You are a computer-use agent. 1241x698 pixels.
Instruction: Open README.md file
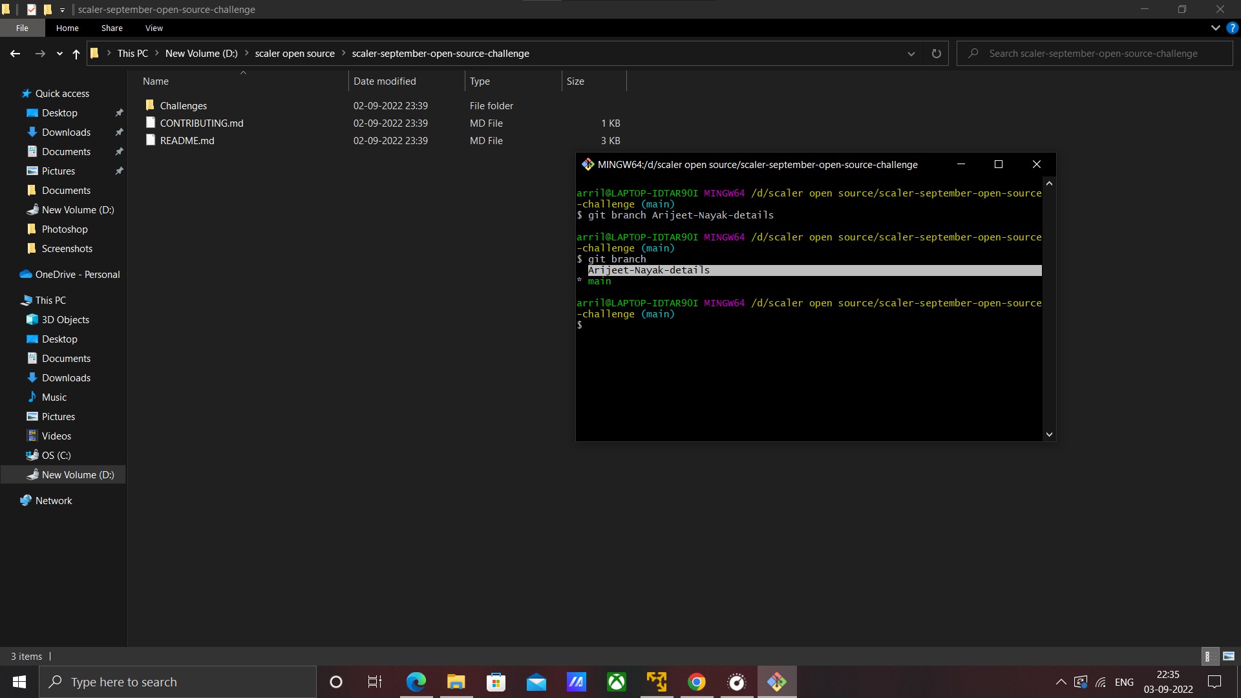(187, 140)
